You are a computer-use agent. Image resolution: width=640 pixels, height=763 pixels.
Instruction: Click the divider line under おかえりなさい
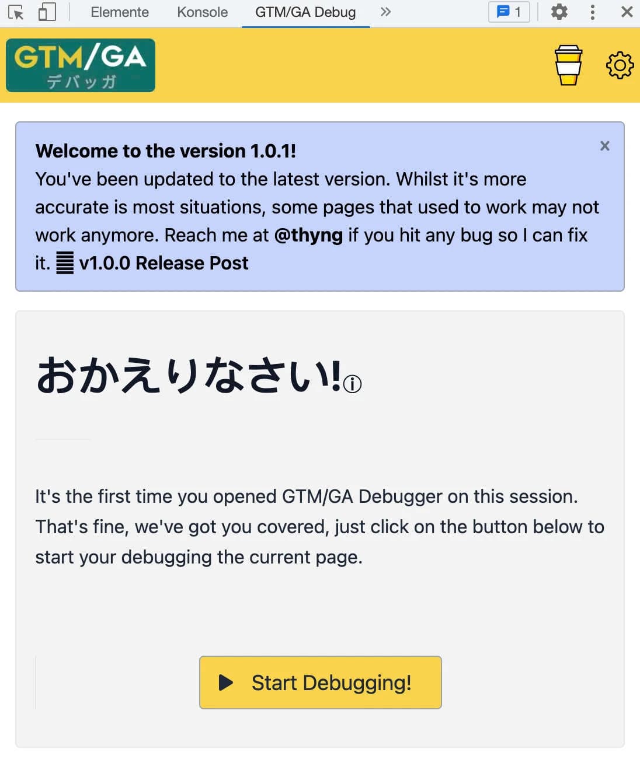tap(62, 441)
